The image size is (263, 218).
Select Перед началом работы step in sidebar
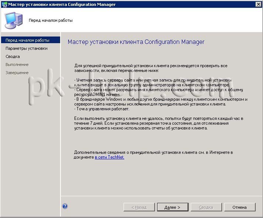31,40
